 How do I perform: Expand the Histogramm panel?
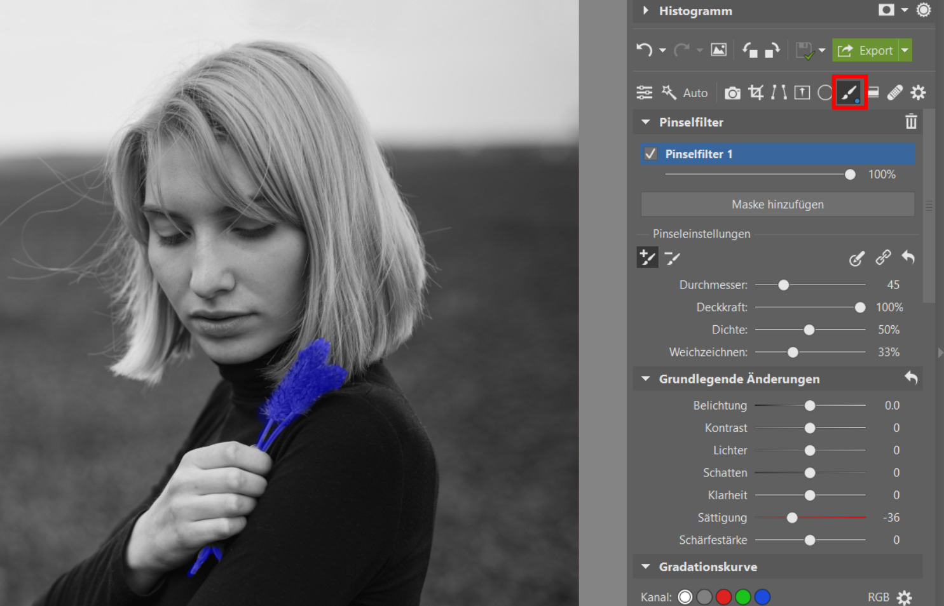[x=646, y=11]
